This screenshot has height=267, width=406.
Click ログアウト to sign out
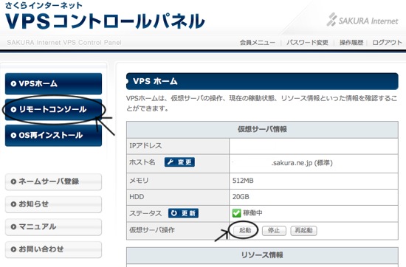387,43
